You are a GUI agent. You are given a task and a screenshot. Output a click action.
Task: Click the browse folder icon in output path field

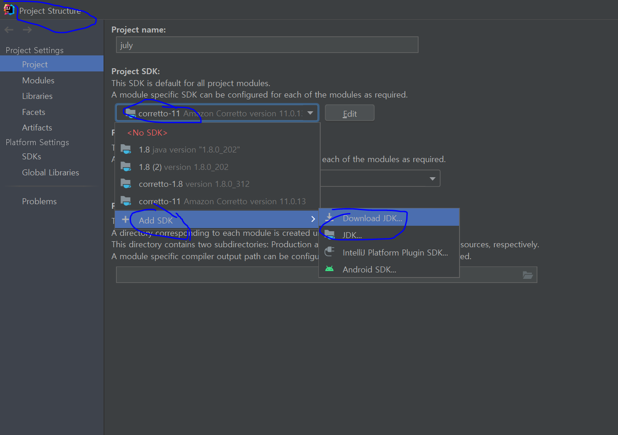coord(528,275)
